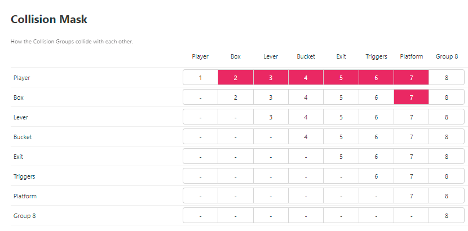Toggle Player row cell 4 for Bucket

pyautogui.click(x=306, y=78)
